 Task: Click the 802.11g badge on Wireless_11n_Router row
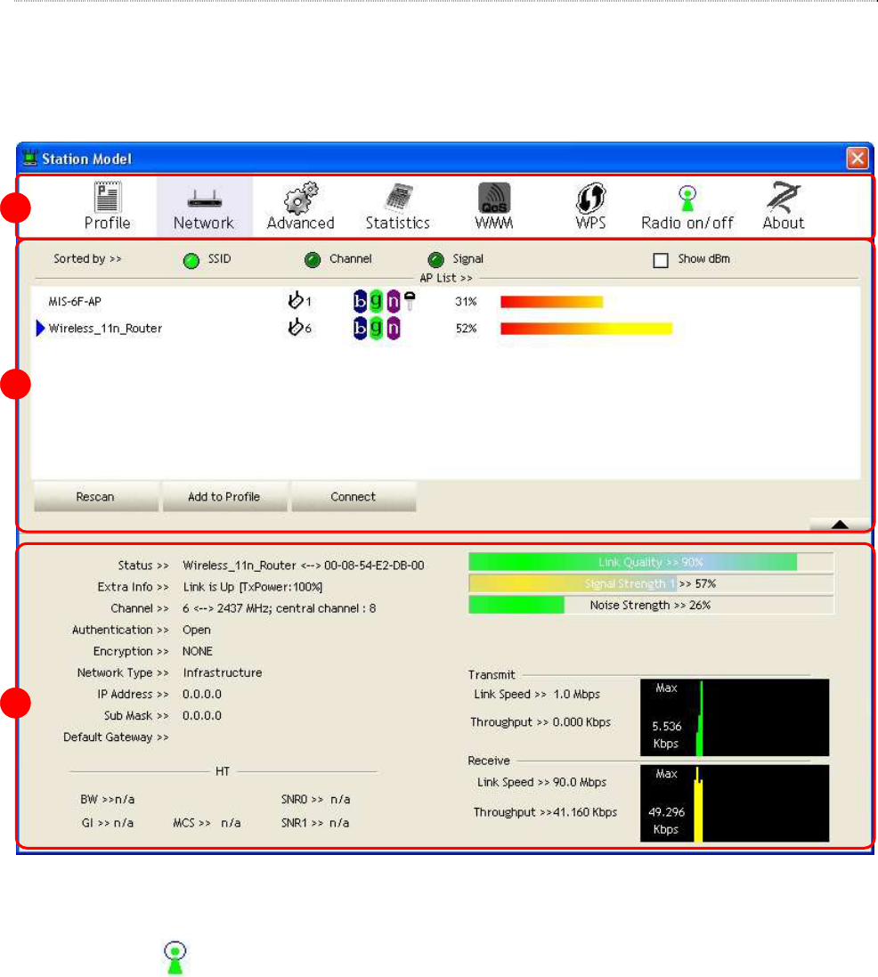point(377,328)
